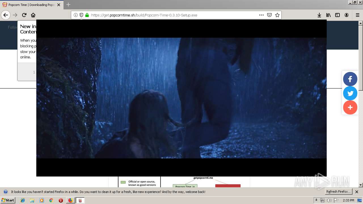Image resolution: width=363 pixels, height=204 pixels.
Task: Open the Firefox hamburger menu
Action: [358, 15]
